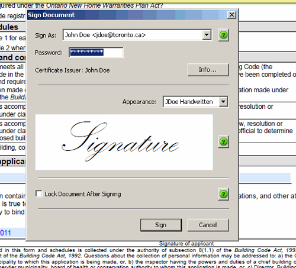This screenshot has width=296, height=268.
Task: Click Signature of applicant text in form
Action: (186, 244)
